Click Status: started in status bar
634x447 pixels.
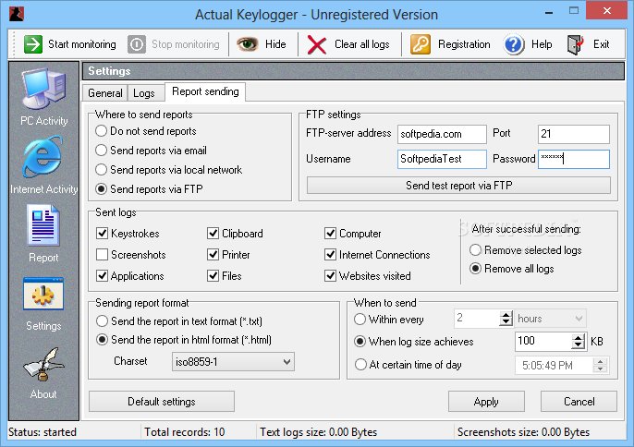43,432
